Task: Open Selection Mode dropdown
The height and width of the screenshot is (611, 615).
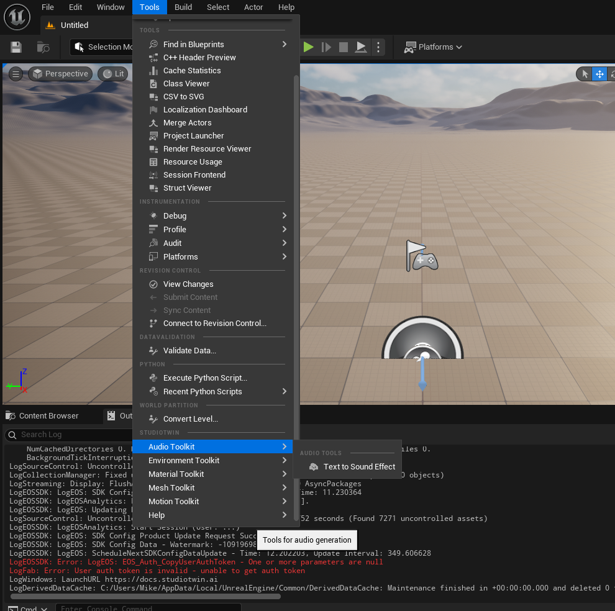Action: point(102,47)
